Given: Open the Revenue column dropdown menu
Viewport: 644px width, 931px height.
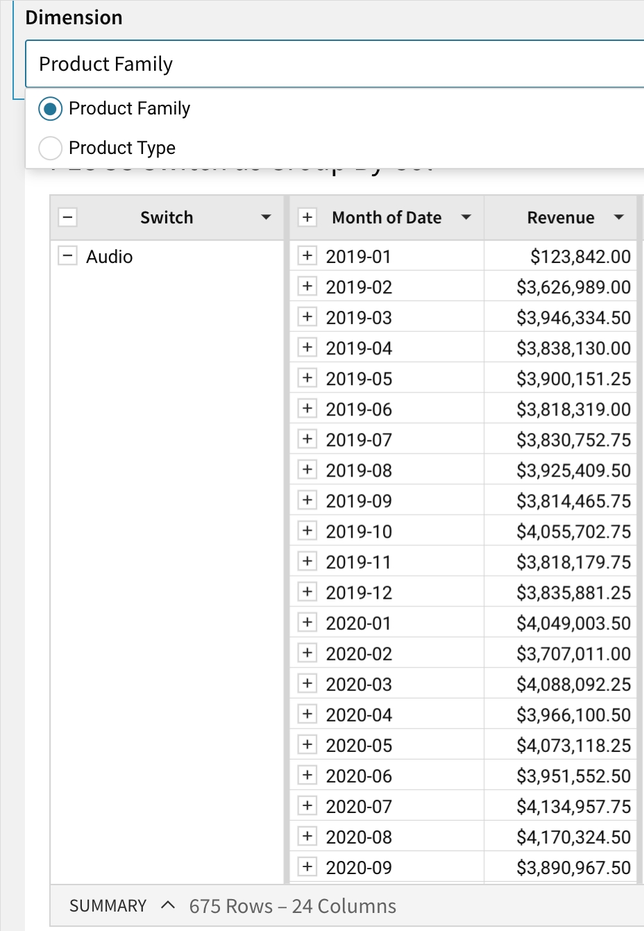Looking at the screenshot, I should click(619, 217).
